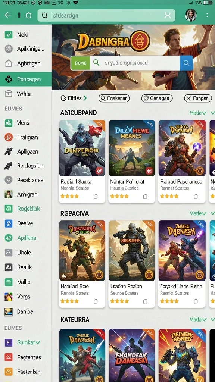
Task: Click the blue search button in banner
Action: click(x=186, y=63)
